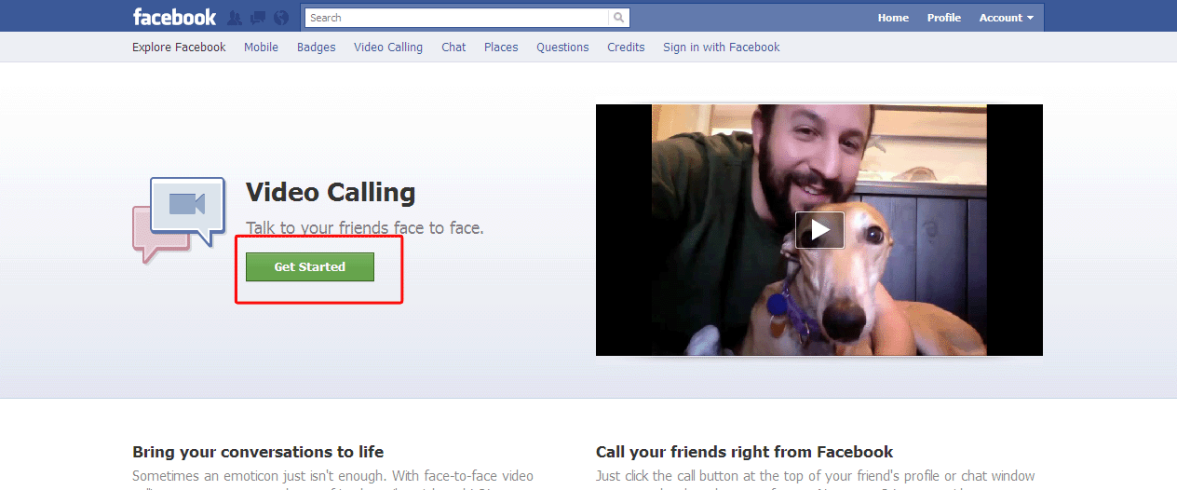
Task: Open messages icon in header
Action: pos(258,18)
